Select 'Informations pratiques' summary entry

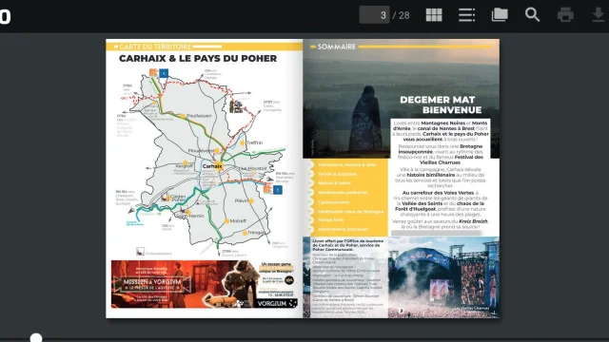343,229
